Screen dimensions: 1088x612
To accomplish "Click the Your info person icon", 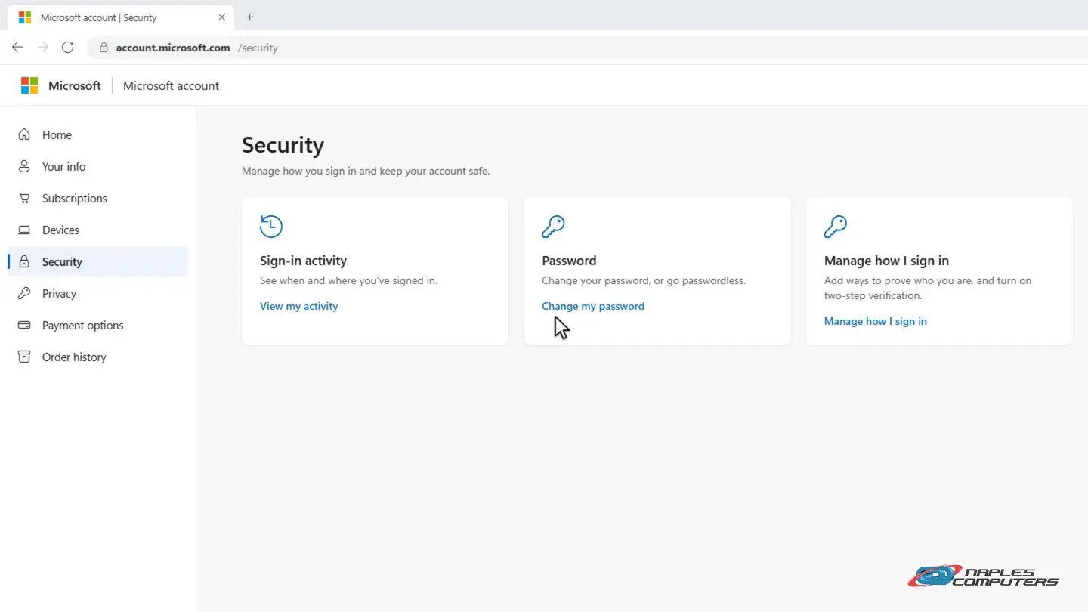I will [24, 166].
